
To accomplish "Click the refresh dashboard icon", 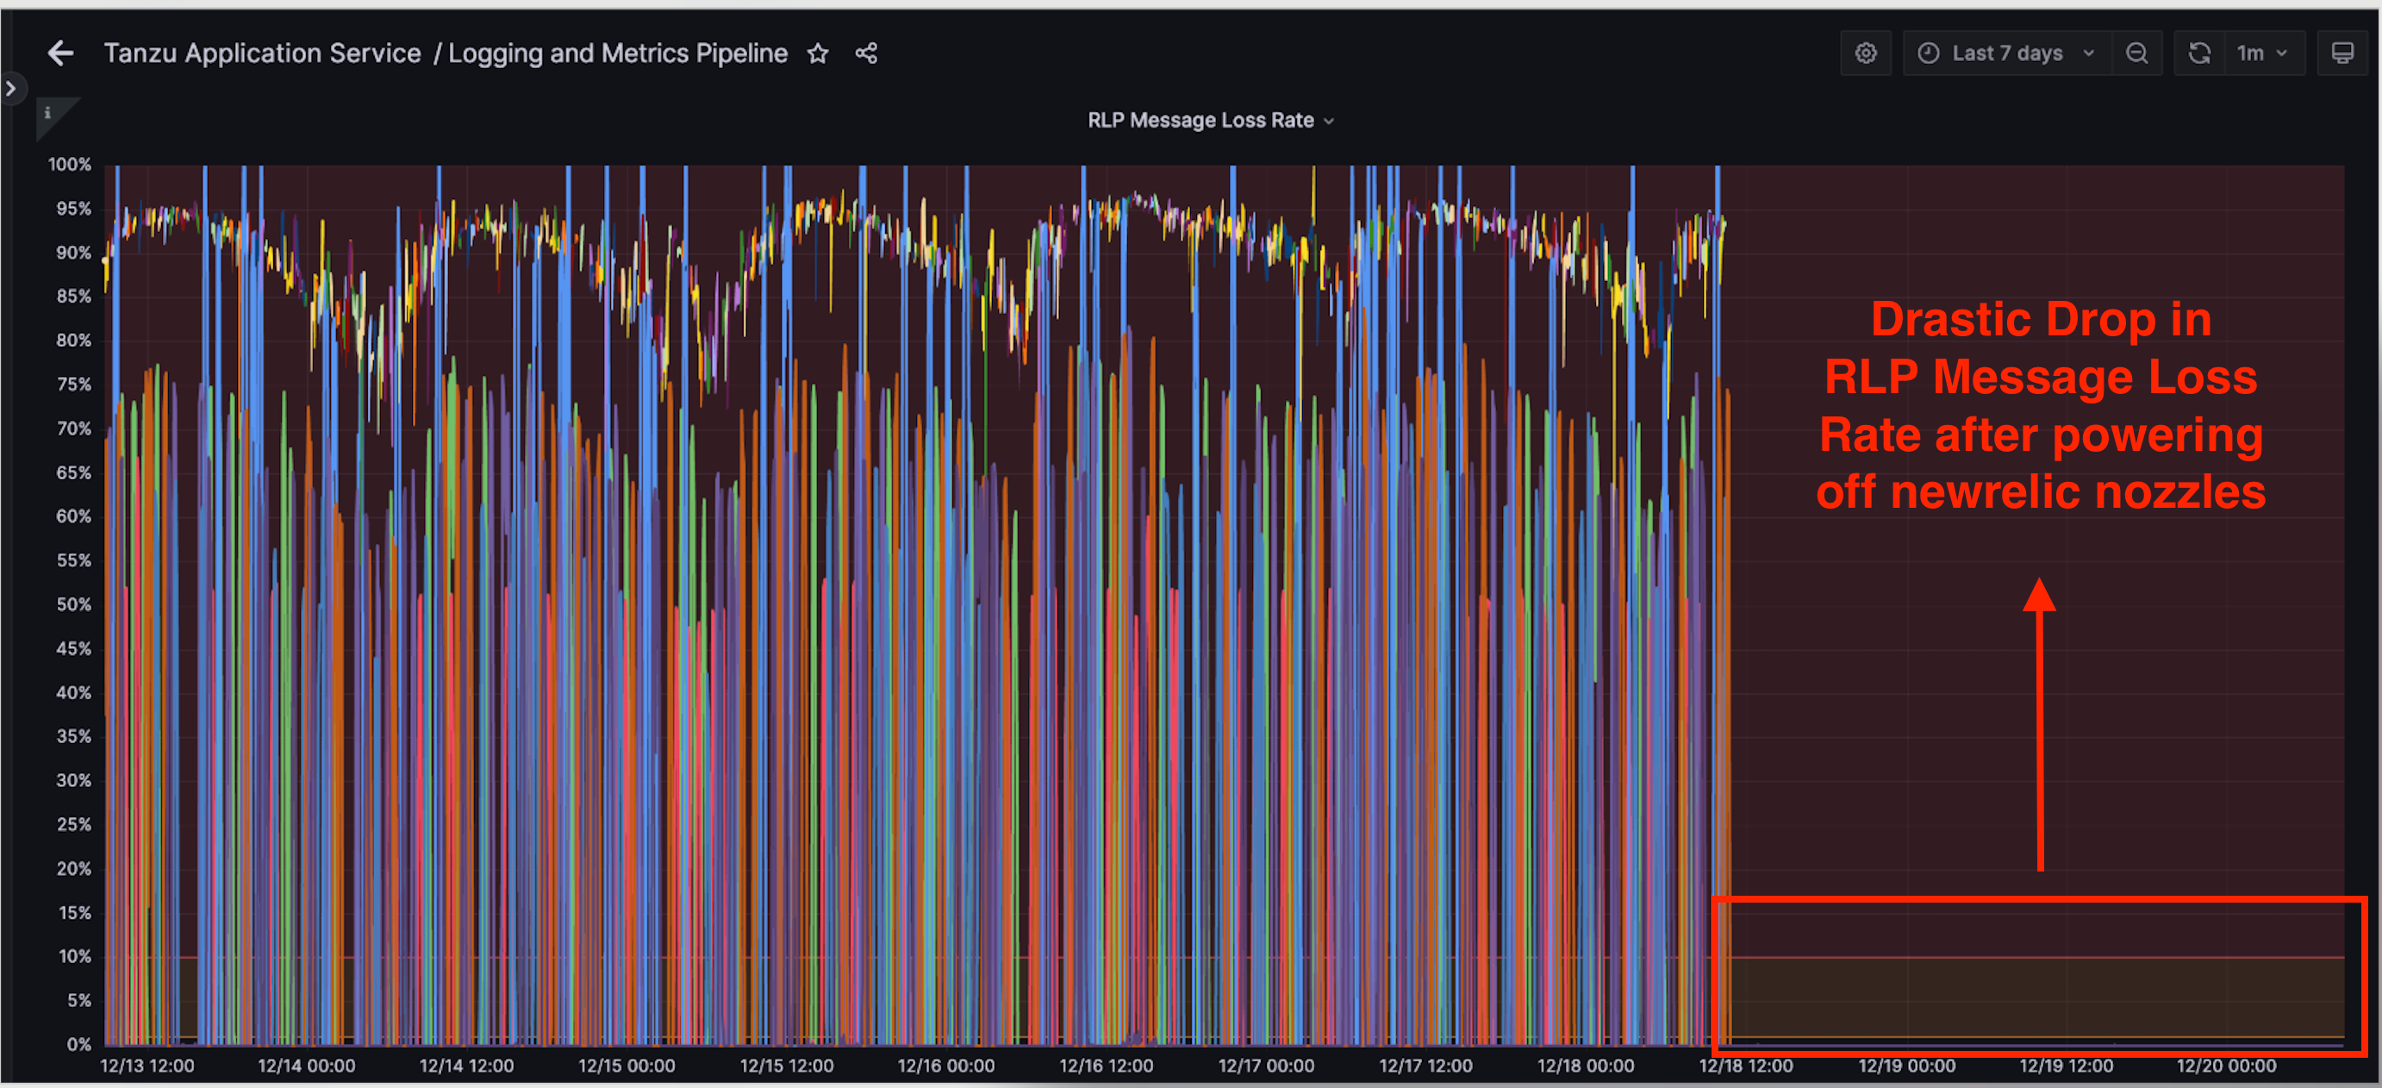I will (x=2199, y=53).
